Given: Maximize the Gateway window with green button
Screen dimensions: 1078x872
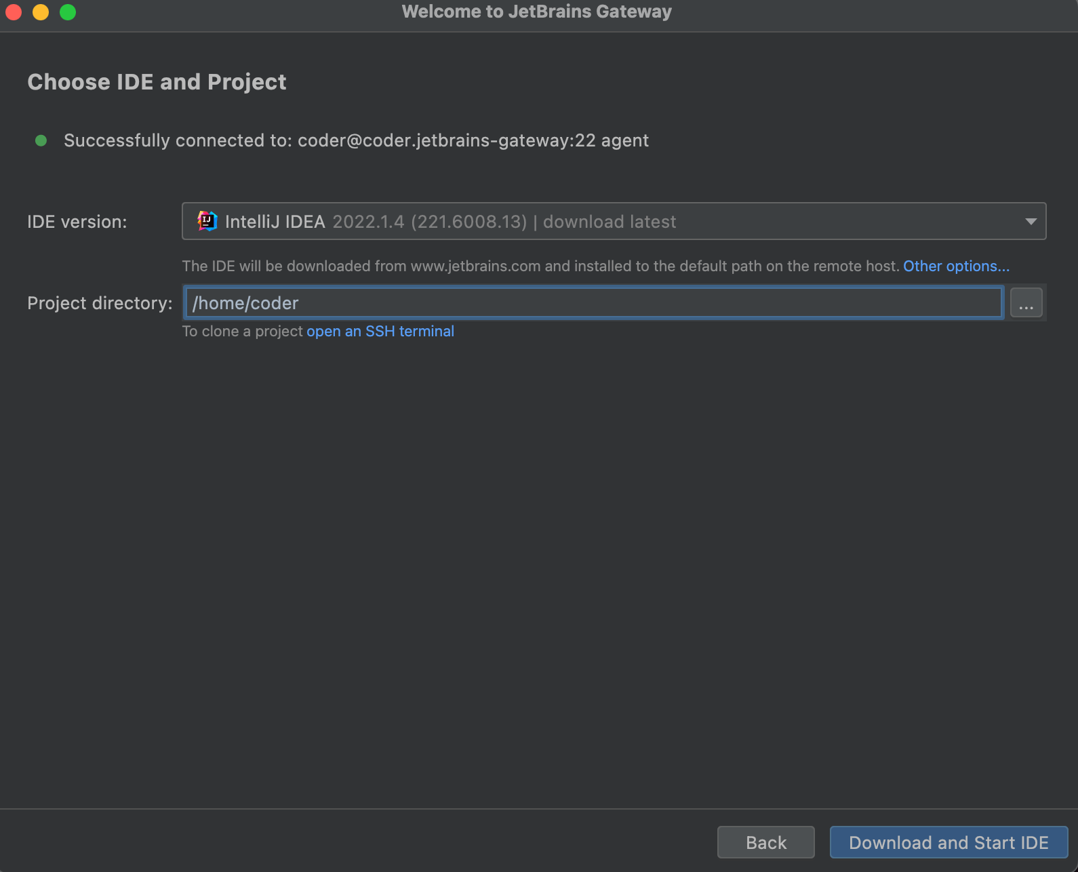Looking at the screenshot, I should pyautogui.click(x=68, y=12).
